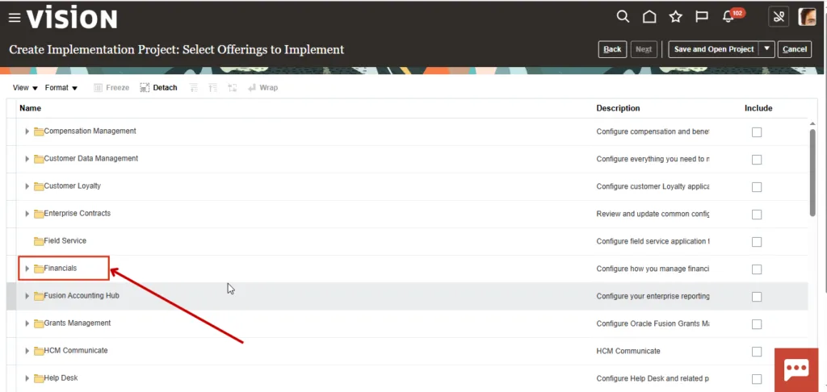This screenshot has height=392, width=827.
Task: Expand the Customer Loyalty folder
Action: 27,186
